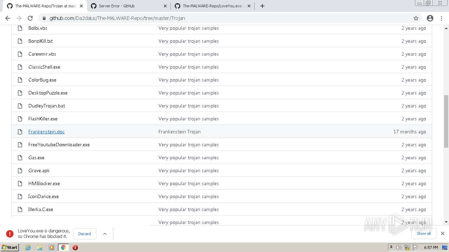Click the file icon beside BonziKill.txt
Viewport: 449px width, 252px height.
pos(20,41)
